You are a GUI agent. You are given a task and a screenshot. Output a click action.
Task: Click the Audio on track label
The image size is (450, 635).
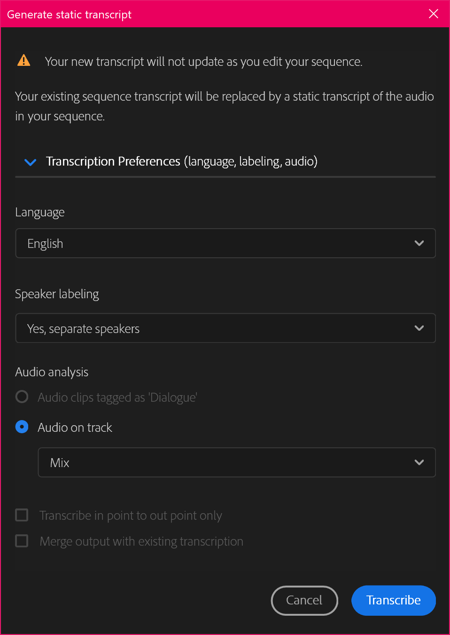[75, 427]
